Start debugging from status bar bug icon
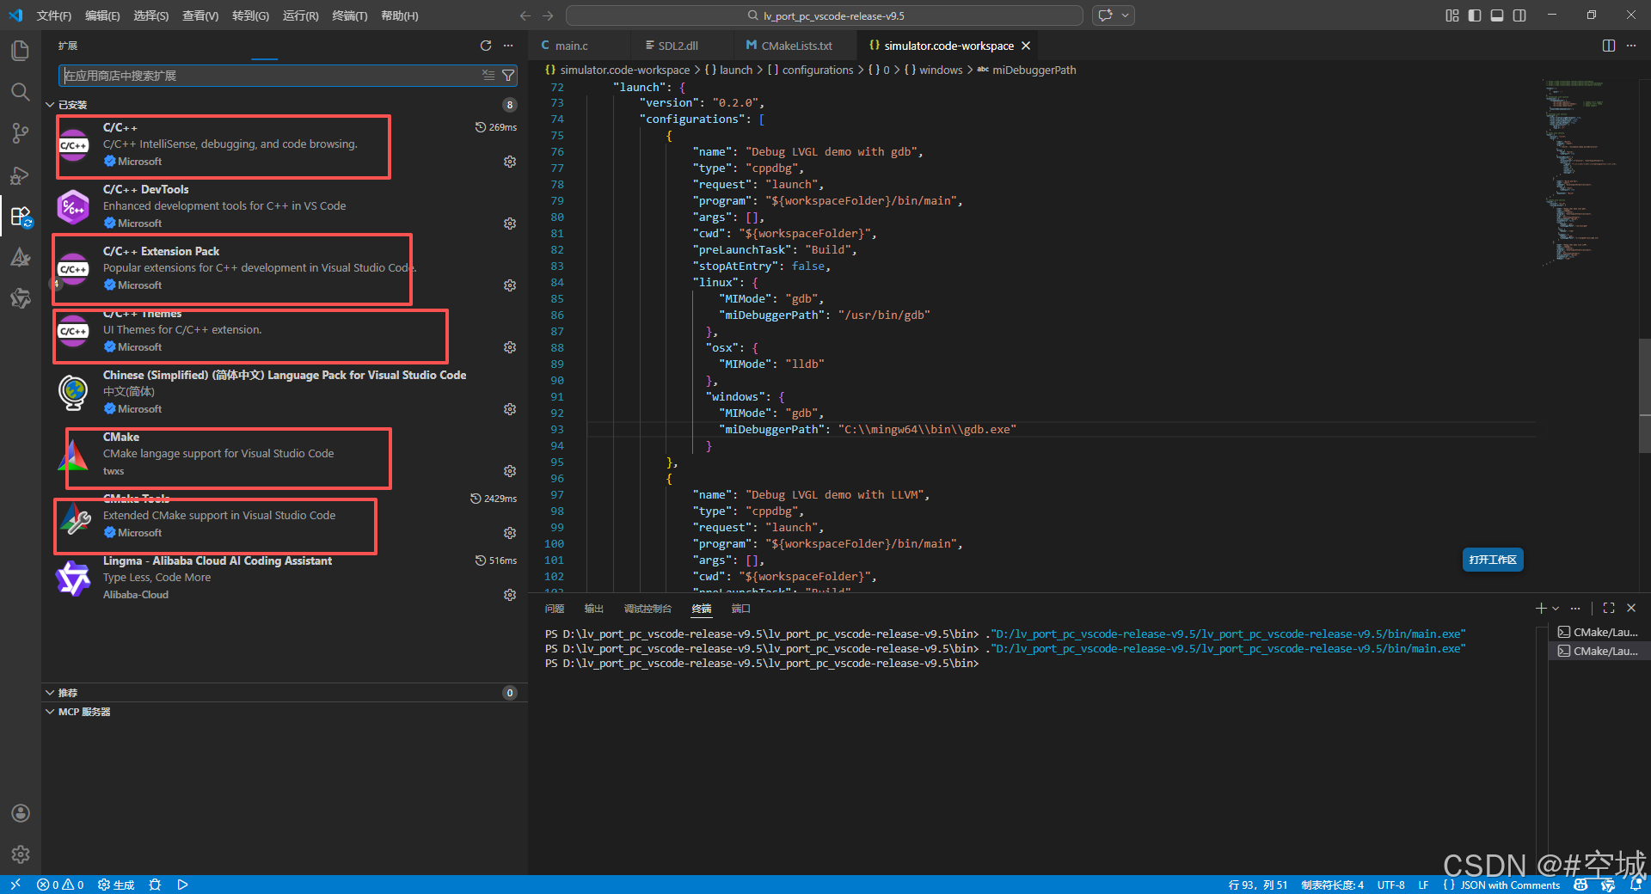Image resolution: width=1651 pixels, height=894 pixels. pos(155,885)
